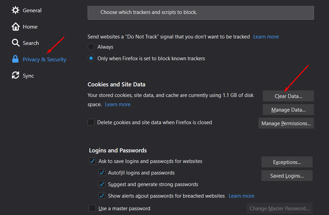Screen dimensions: 329x215
Task: Click the Home house icon
Action: point(16,27)
